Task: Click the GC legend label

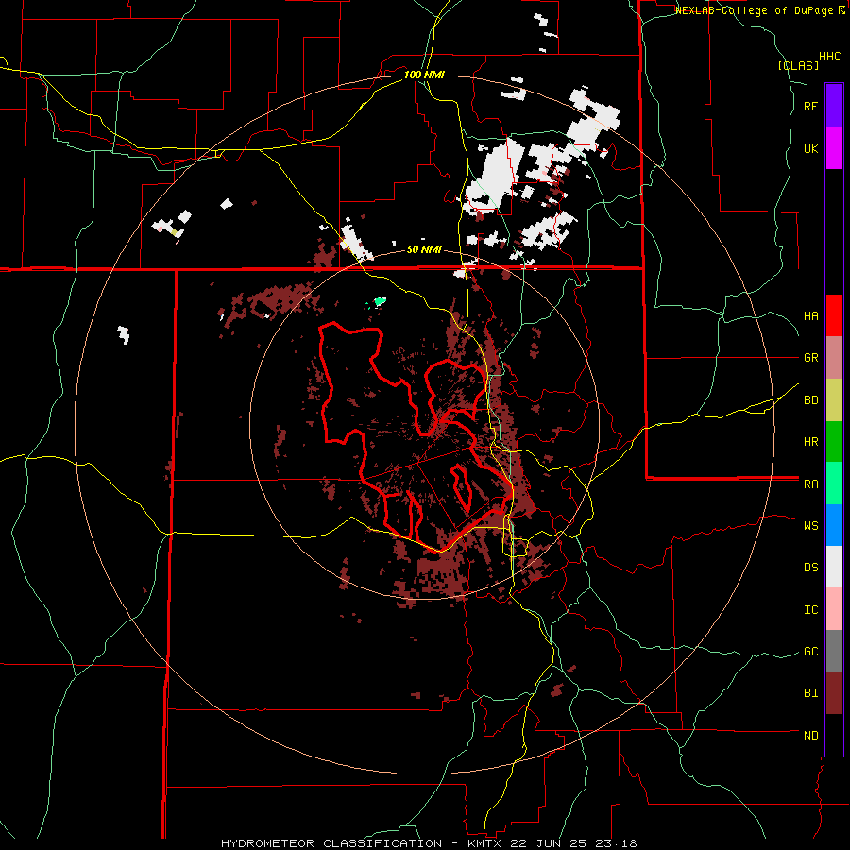Action: 810,651
